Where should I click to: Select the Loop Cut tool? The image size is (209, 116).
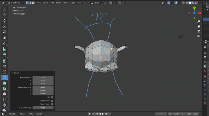click(x=4, y=72)
